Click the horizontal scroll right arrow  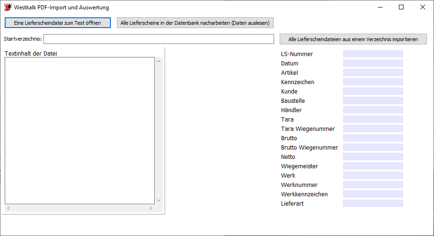(151, 208)
